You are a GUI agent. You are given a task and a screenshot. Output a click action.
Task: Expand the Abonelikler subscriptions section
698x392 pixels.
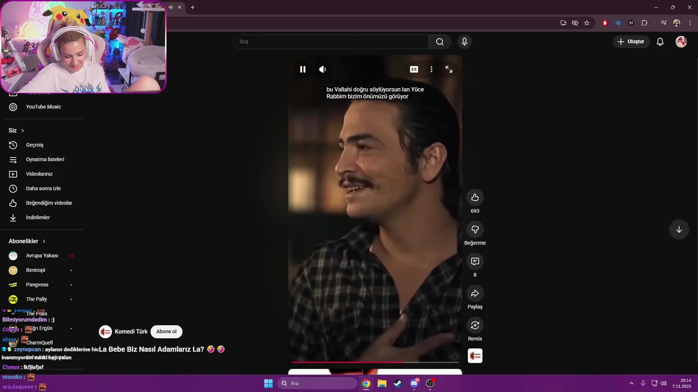coord(27,241)
